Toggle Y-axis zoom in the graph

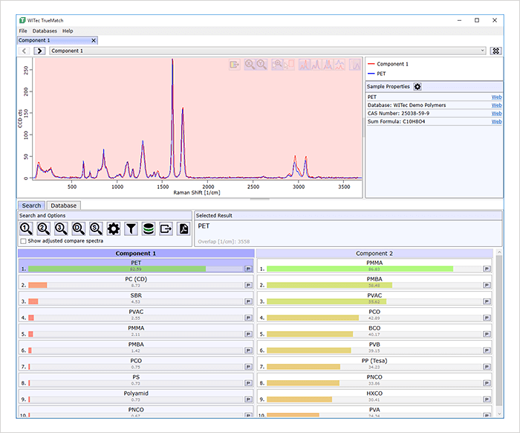tap(261, 65)
